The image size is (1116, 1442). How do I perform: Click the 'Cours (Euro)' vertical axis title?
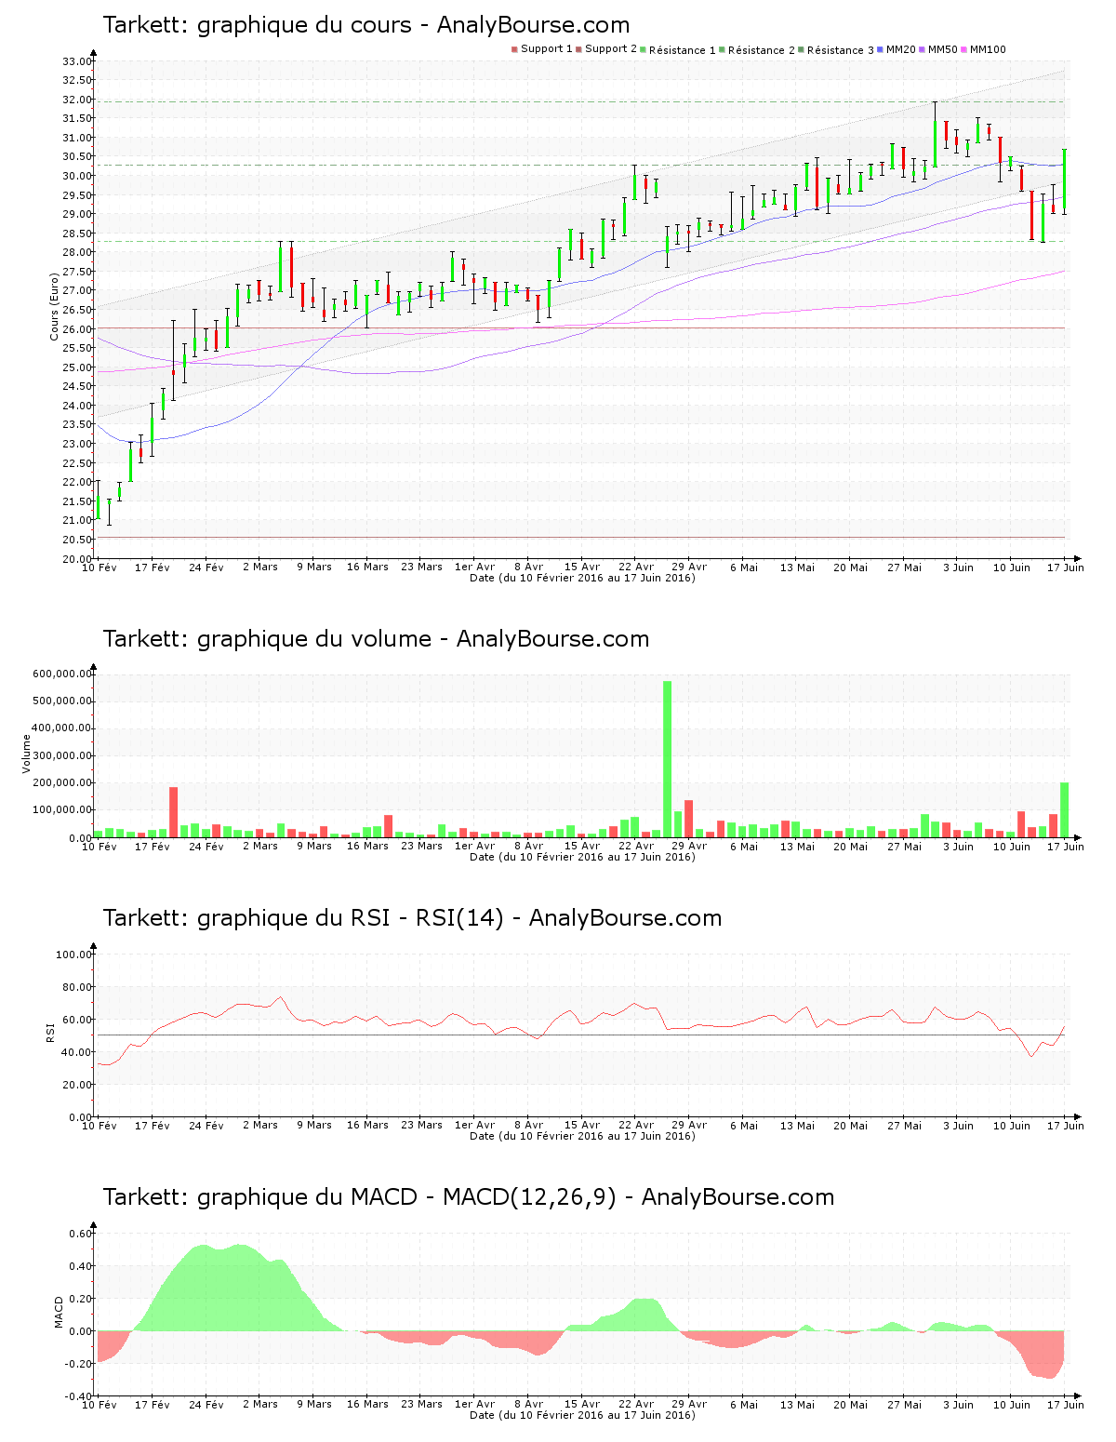pos(54,306)
